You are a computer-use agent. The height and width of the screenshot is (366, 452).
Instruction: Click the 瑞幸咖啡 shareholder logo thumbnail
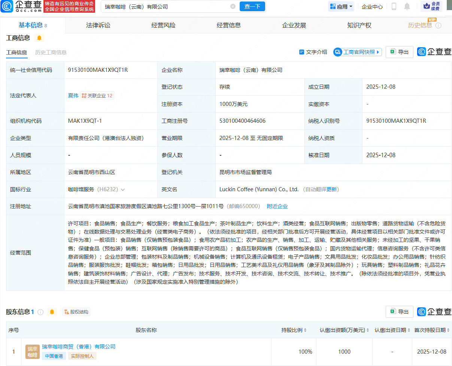pos(33,352)
